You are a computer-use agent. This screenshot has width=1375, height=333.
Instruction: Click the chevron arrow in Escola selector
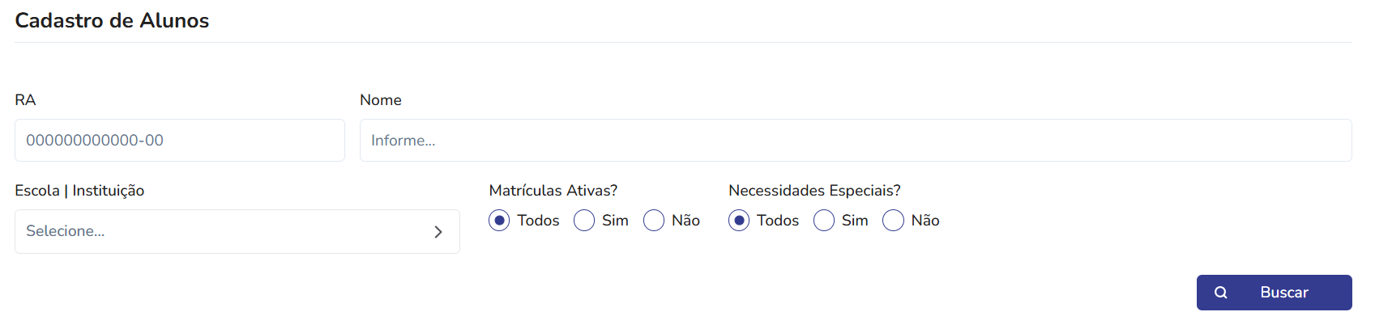pyautogui.click(x=438, y=232)
